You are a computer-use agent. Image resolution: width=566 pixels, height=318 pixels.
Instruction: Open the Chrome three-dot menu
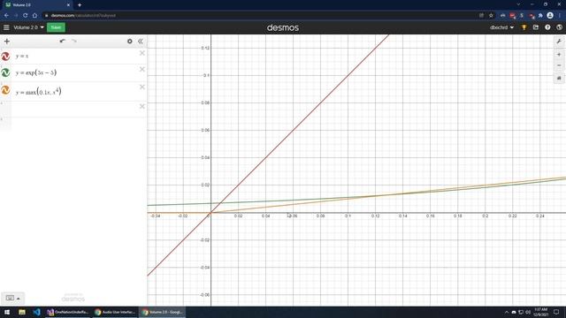coord(560,16)
